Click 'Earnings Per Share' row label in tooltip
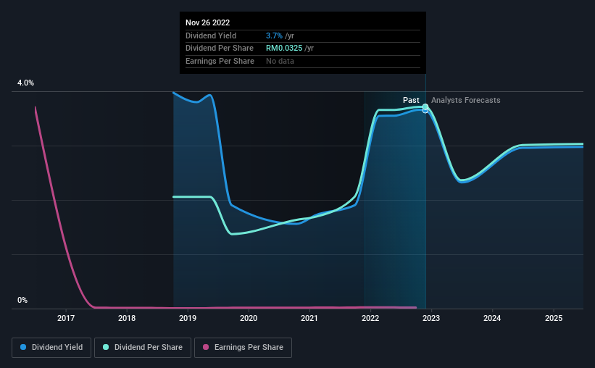 point(220,61)
